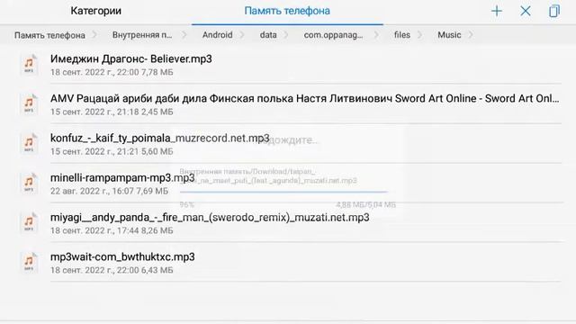Click 18 сент. 2022 г., 22:00 7,78 МБ
This screenshot has width=576, height=324.
[112, 72]
